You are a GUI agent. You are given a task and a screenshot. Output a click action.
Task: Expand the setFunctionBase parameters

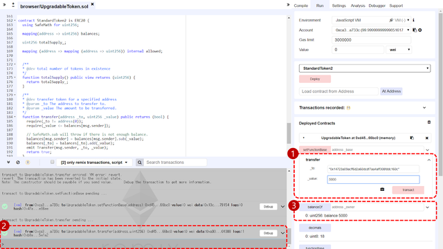[x=428, y=150]
